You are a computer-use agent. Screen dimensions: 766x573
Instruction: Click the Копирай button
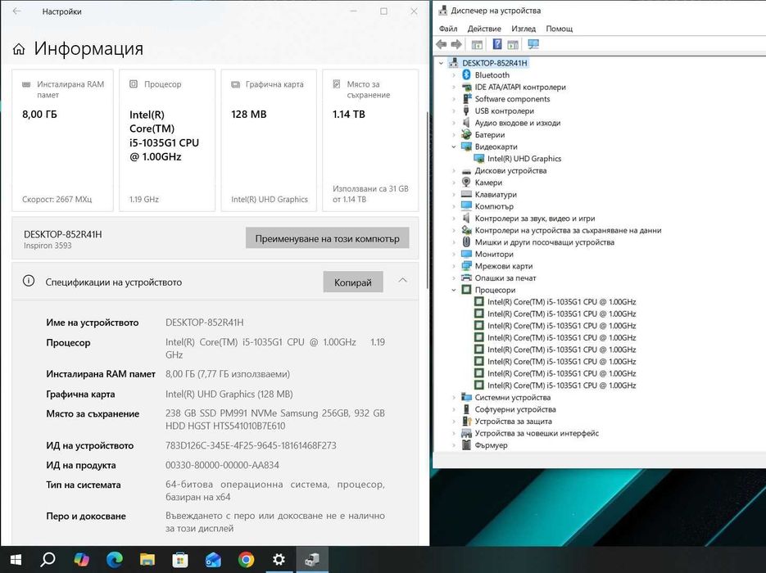pos(353,282)
